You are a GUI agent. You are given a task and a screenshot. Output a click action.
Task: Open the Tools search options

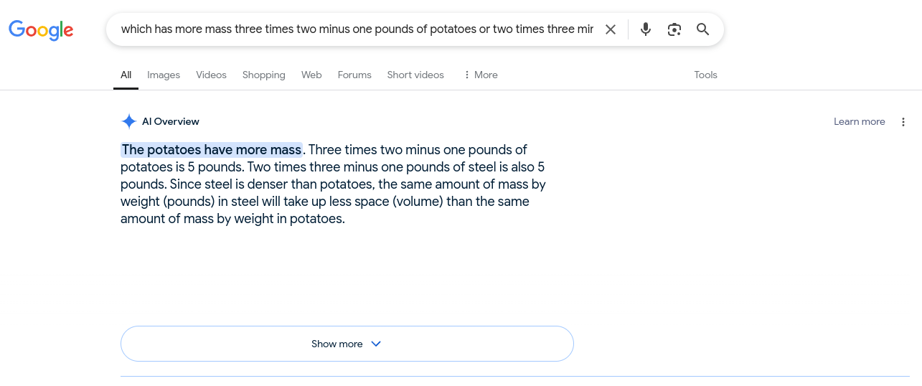pyautogui.click(x=705, y=75)
